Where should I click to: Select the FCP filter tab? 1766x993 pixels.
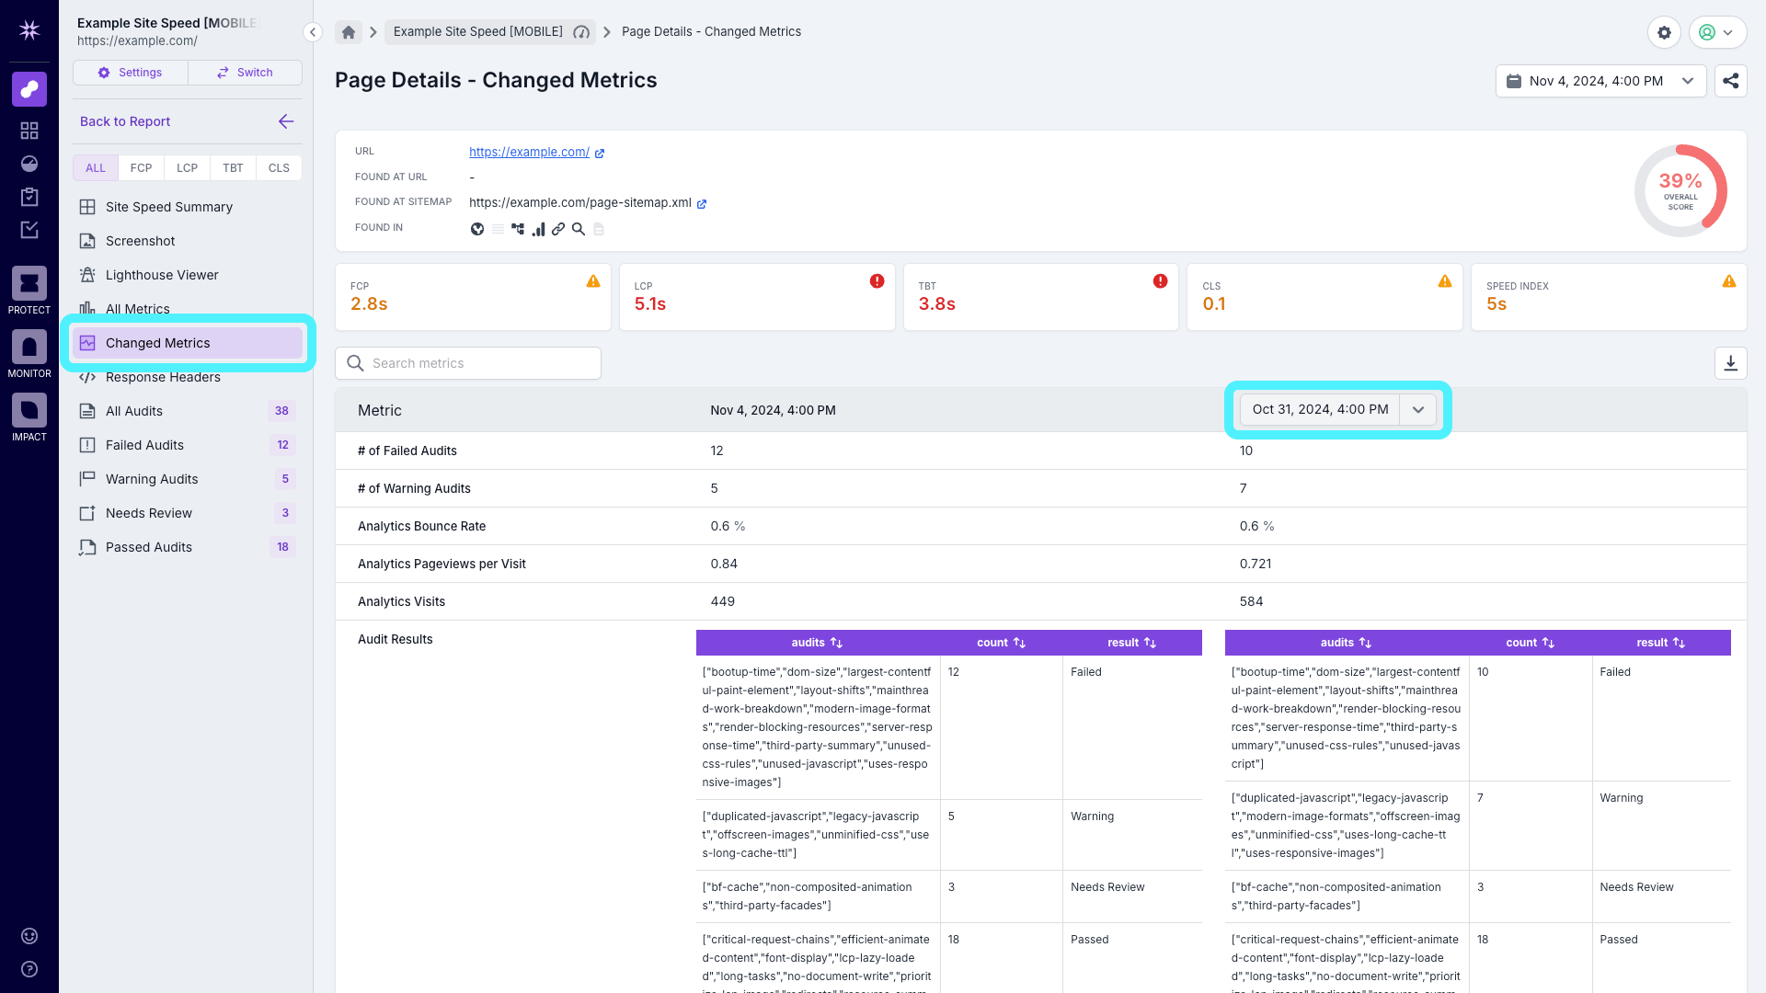click(141, 168)
